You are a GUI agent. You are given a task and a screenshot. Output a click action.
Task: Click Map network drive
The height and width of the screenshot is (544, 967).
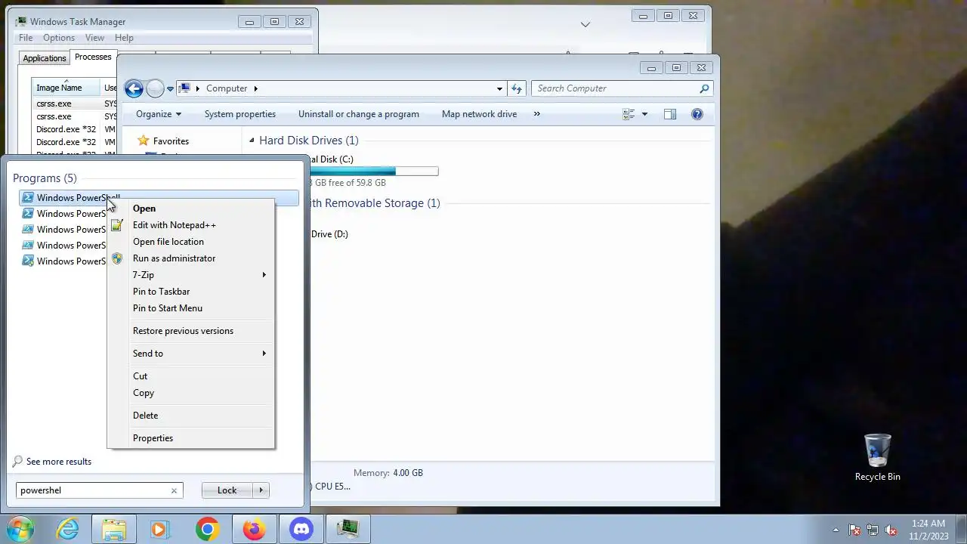[x=479, y=114]
